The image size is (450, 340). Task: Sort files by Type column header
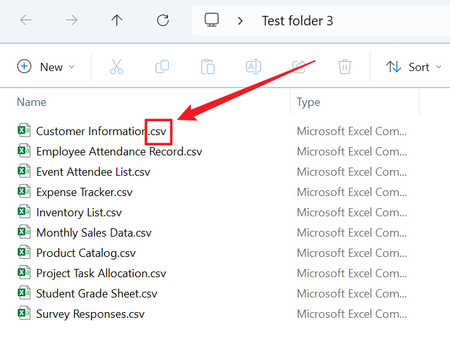point(309,102)
